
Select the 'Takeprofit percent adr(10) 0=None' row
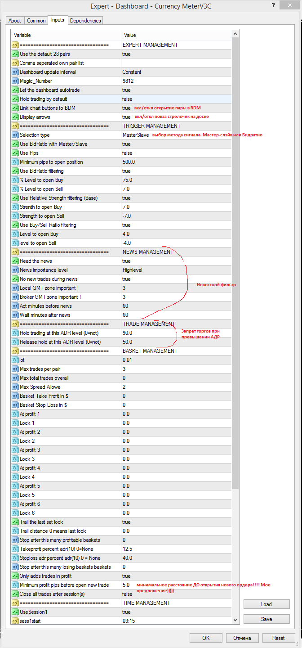click(x=121, y=549)
